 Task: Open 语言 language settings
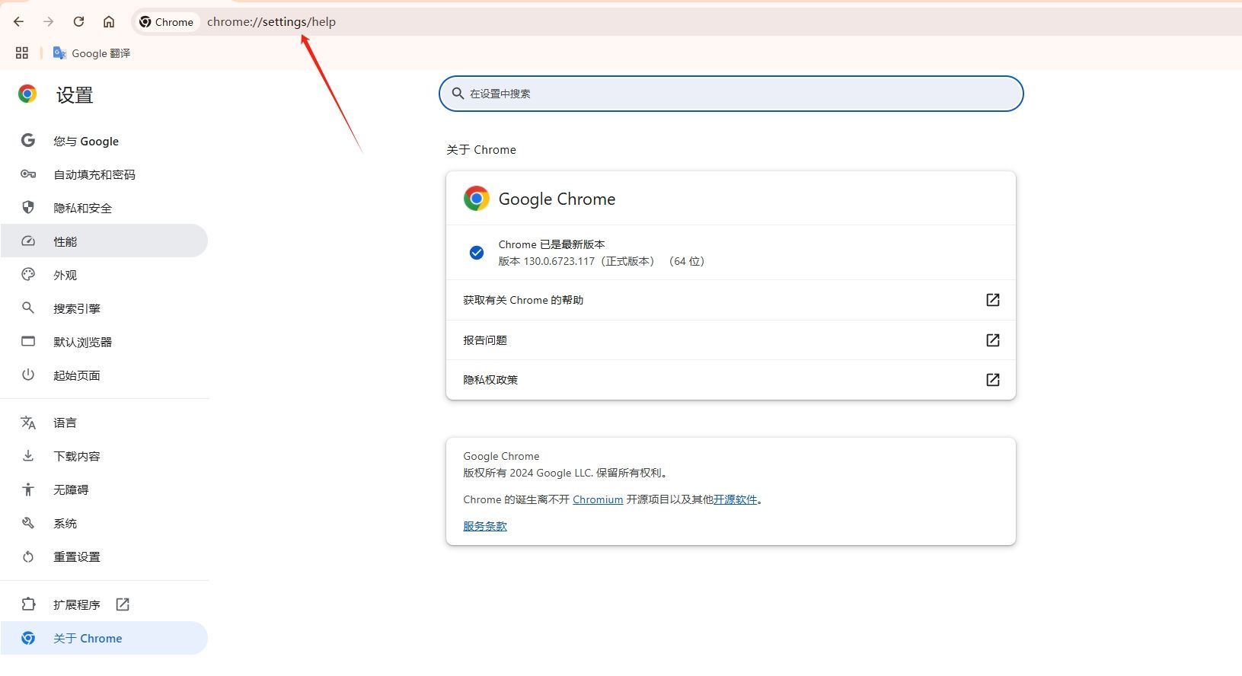[x=104, y=422]
